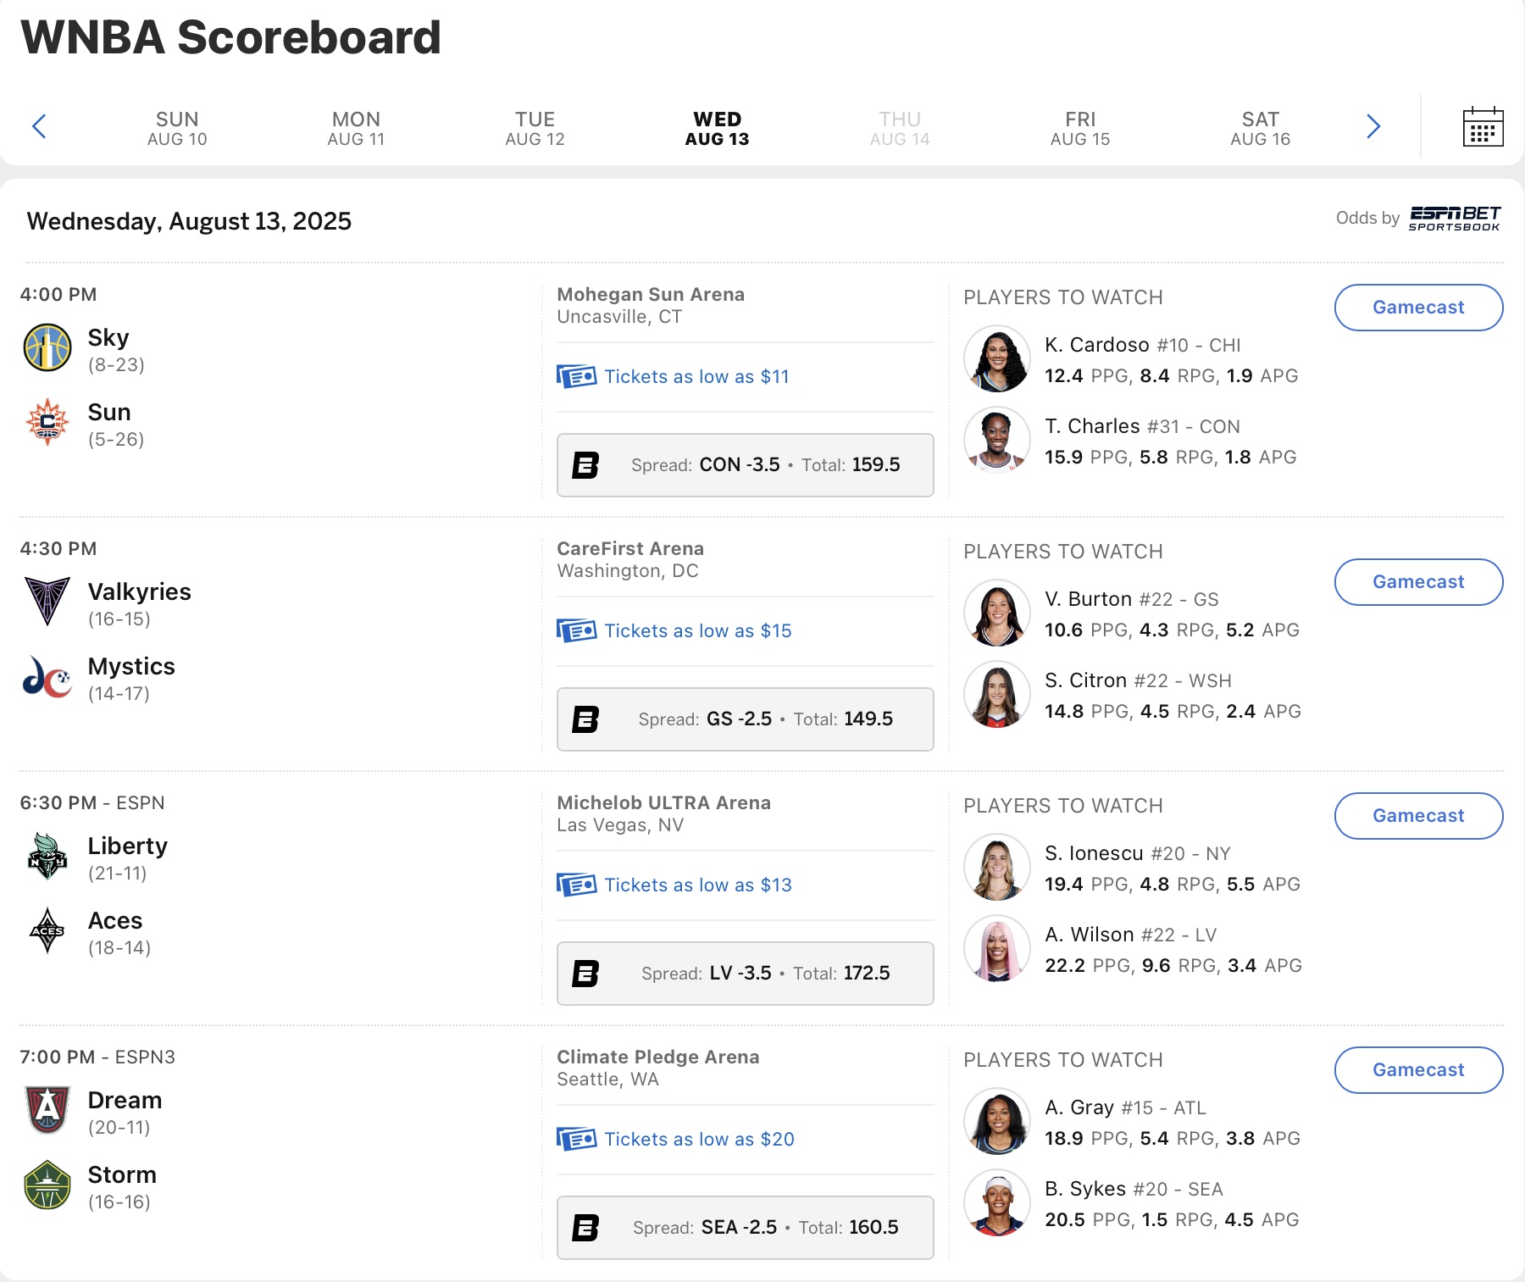Open K. Cardoso player name link
Viewport: 1525px width, 1282px height.
pyautogui.click(x=1097, y=345)
